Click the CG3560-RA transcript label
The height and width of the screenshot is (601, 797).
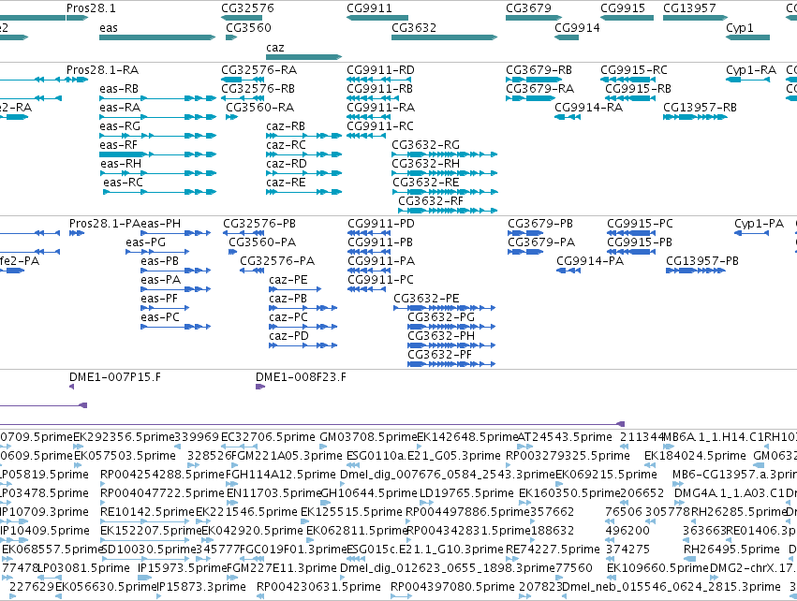[x=259, y=108]
